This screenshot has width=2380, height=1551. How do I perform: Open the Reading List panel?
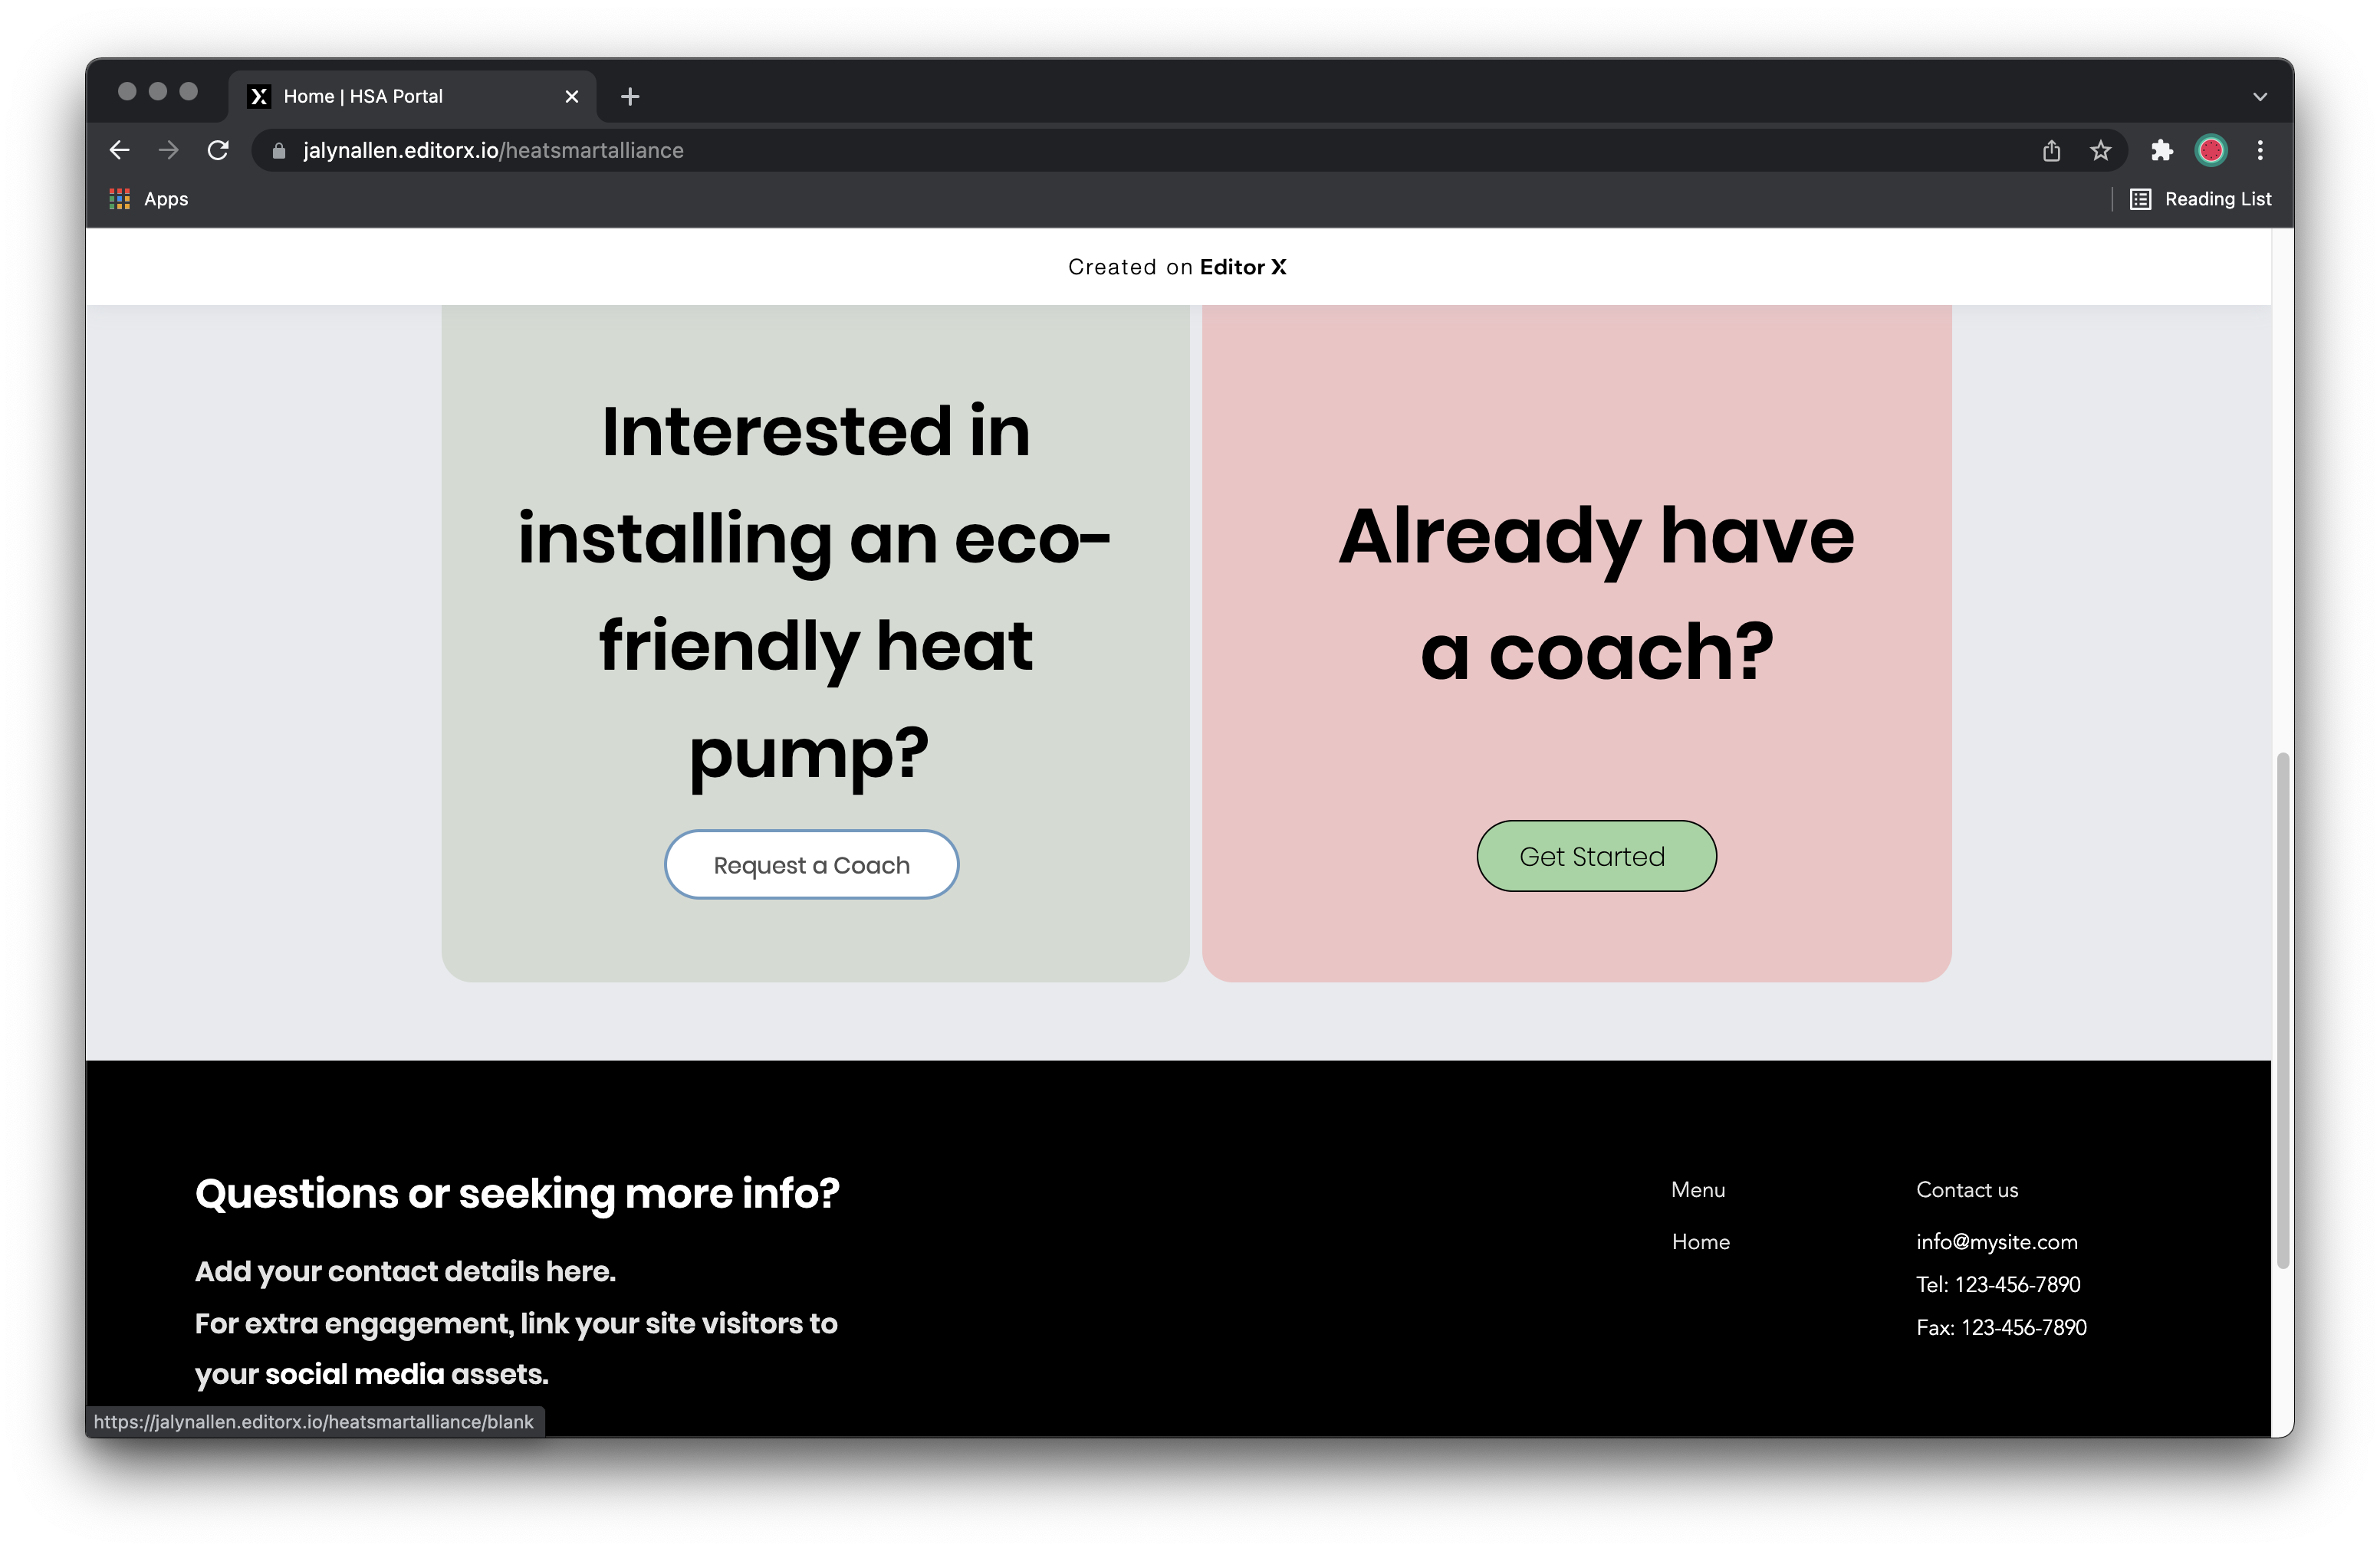(2200, 199)
